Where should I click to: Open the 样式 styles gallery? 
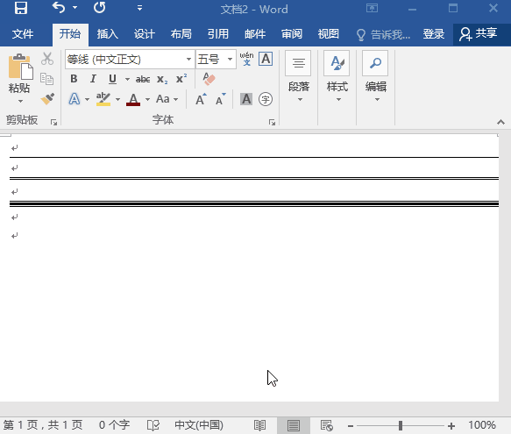(x=337, y=77)
